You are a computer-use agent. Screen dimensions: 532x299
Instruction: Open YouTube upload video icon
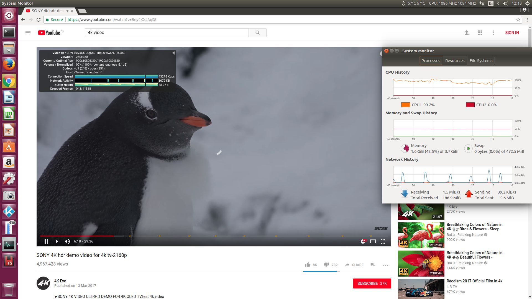[467, 33]
